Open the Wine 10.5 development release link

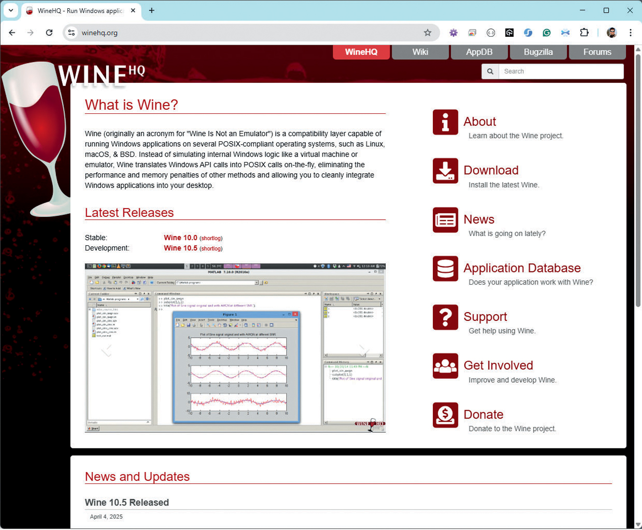coord(181,248)
